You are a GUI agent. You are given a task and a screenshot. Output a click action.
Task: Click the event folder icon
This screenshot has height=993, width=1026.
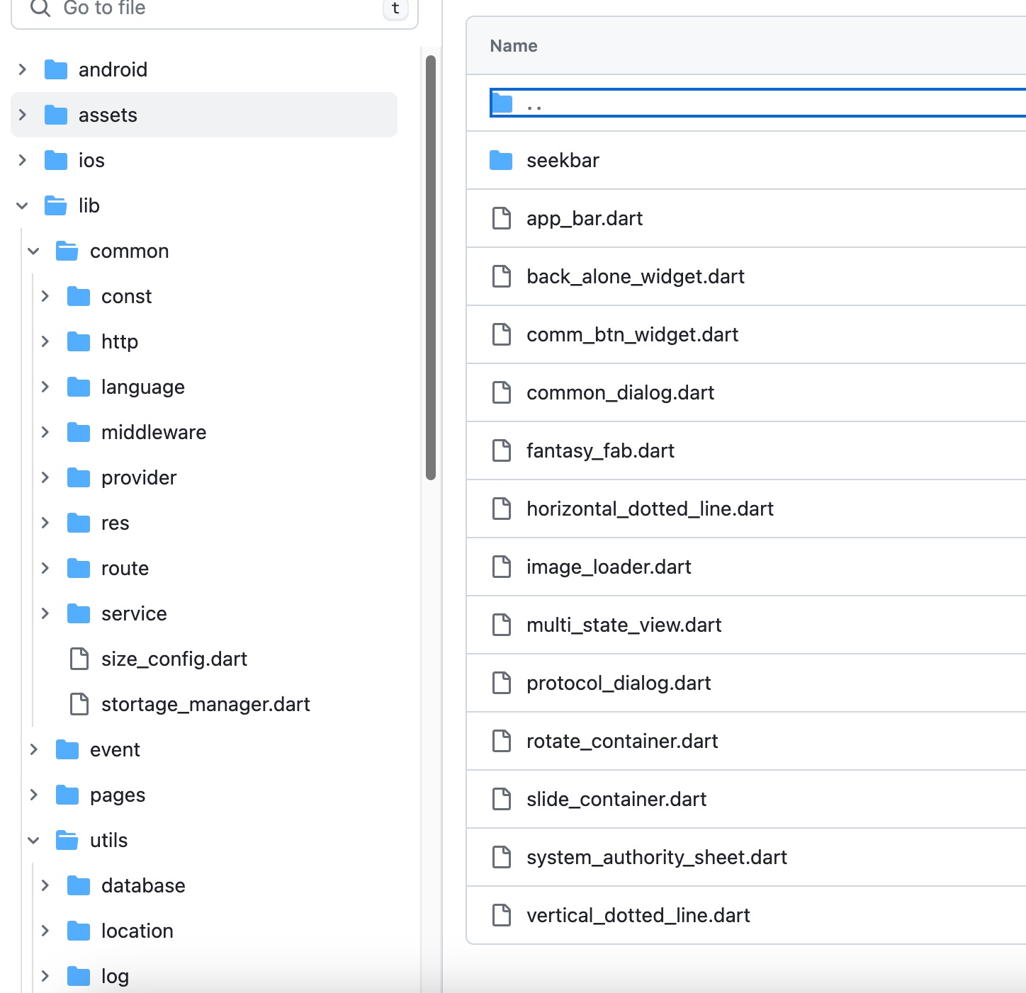[67, 749]
